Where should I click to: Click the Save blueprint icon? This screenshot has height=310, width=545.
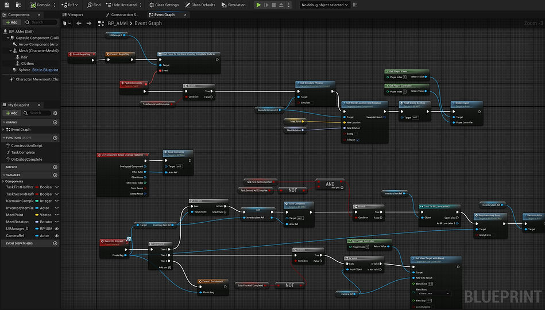[x=6, y=5]
